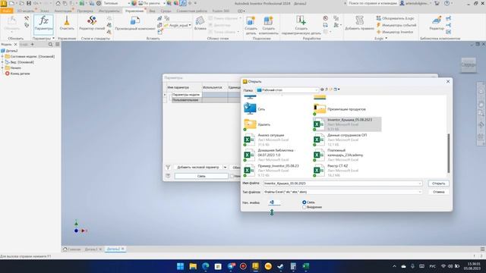Switch to the 3D-модель ribbon tab
This screenshot has width=486, height=273.
(26, 11)
